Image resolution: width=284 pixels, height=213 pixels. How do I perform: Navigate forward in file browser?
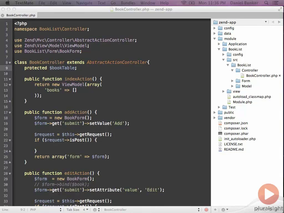[x=279, y=22]
